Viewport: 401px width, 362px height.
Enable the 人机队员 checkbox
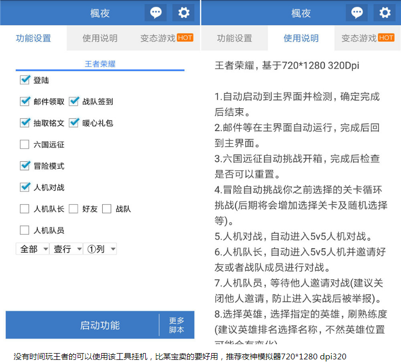pyautogui.click(x=25, y=230)
